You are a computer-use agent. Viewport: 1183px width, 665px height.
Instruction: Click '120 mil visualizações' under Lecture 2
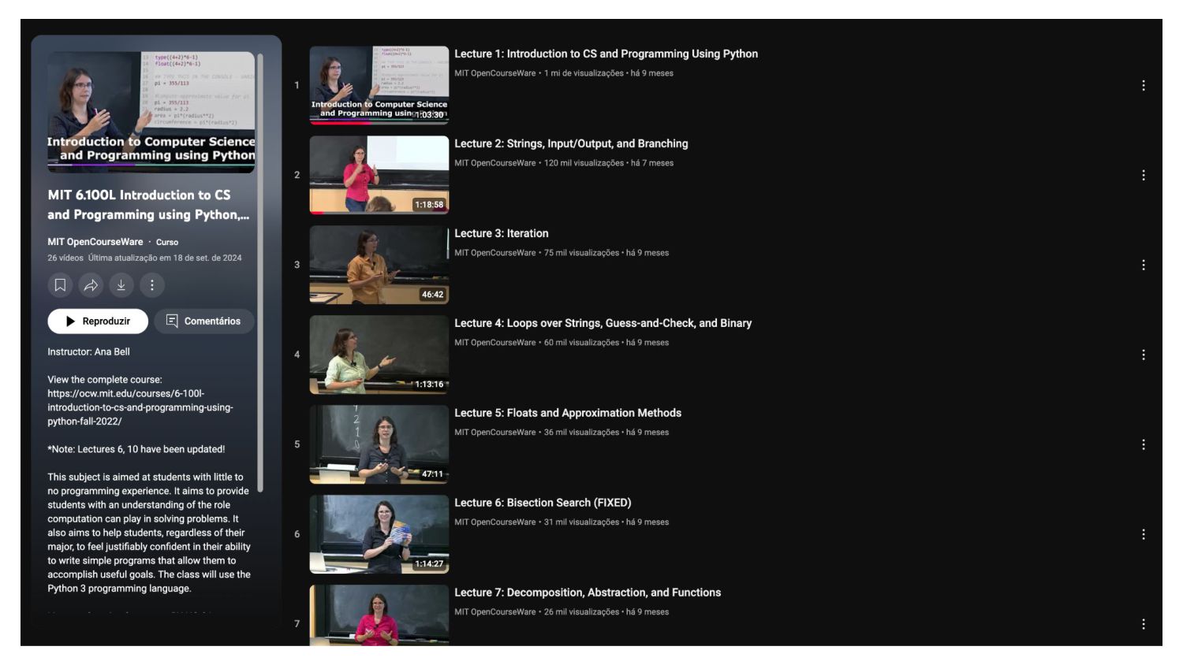coord(584,163)
